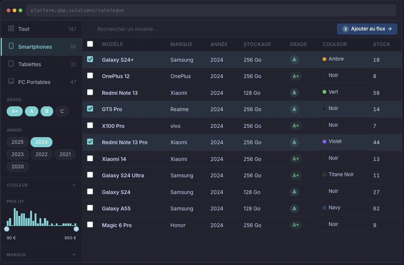Sort by the MARQUE column header
This screenshot has height=265, width=404.
[182, 44]
